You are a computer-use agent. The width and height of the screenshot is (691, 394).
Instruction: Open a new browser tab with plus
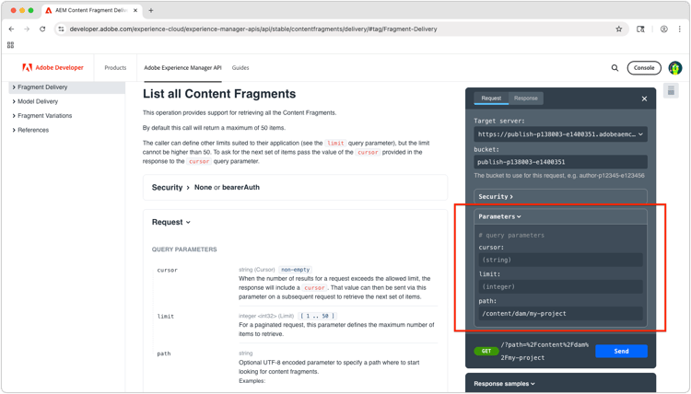pyautogui.click(x=151, y=10)
